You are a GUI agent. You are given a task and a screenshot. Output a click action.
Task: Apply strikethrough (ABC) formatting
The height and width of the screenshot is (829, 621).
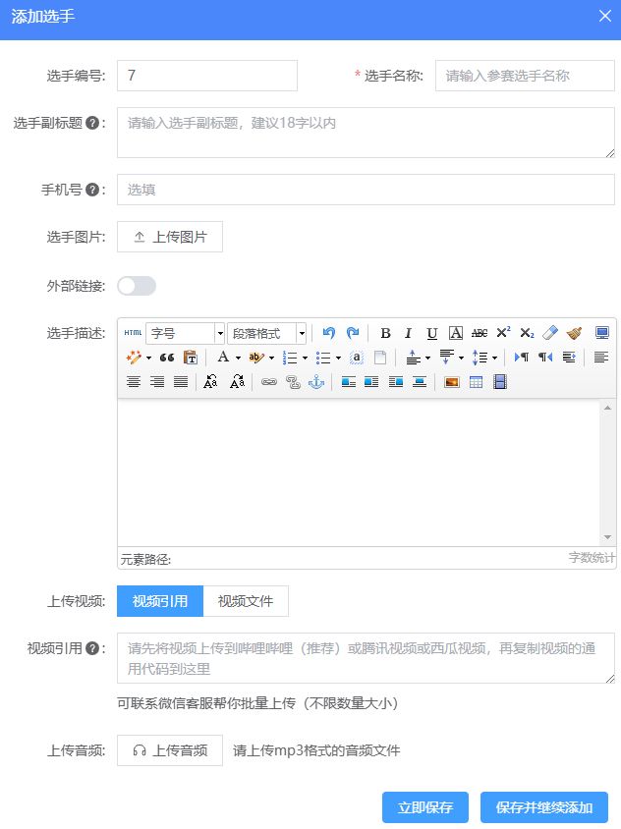point(480,333)
